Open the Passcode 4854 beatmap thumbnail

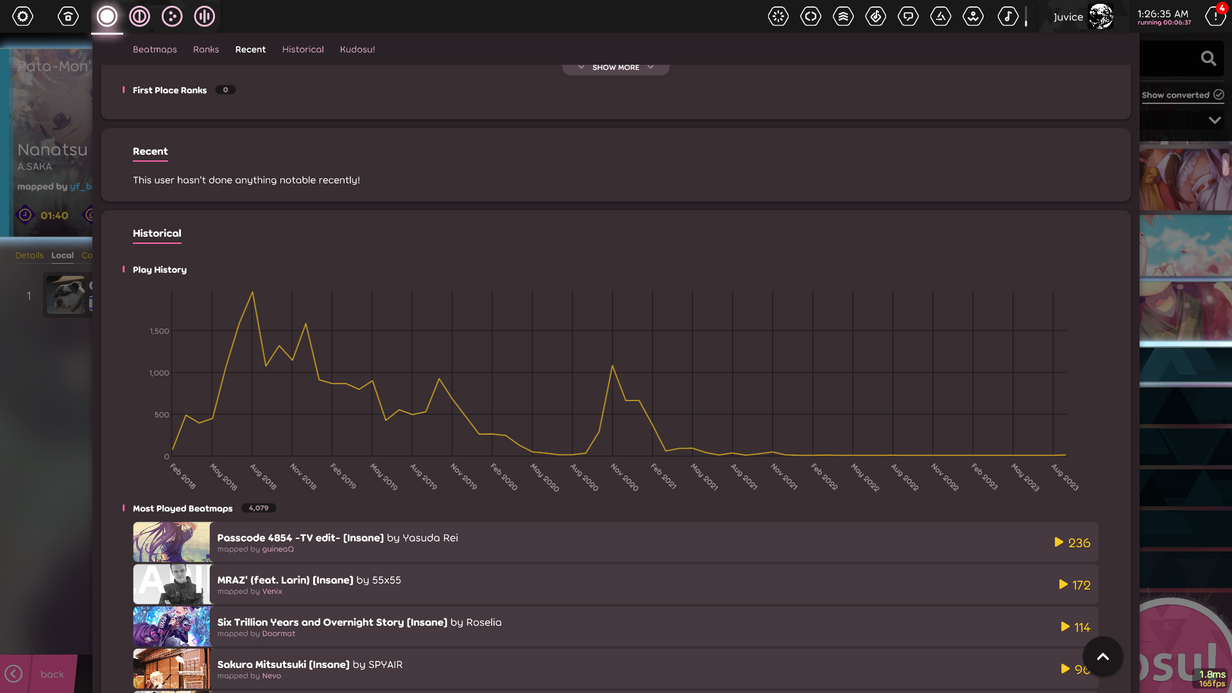coord(172,542)
